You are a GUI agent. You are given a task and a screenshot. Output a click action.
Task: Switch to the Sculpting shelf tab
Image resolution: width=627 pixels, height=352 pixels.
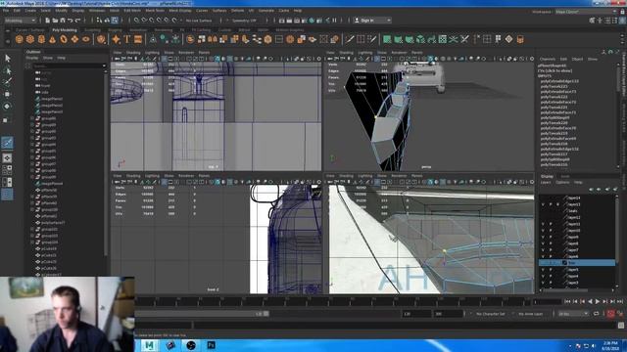coord(92,30)
